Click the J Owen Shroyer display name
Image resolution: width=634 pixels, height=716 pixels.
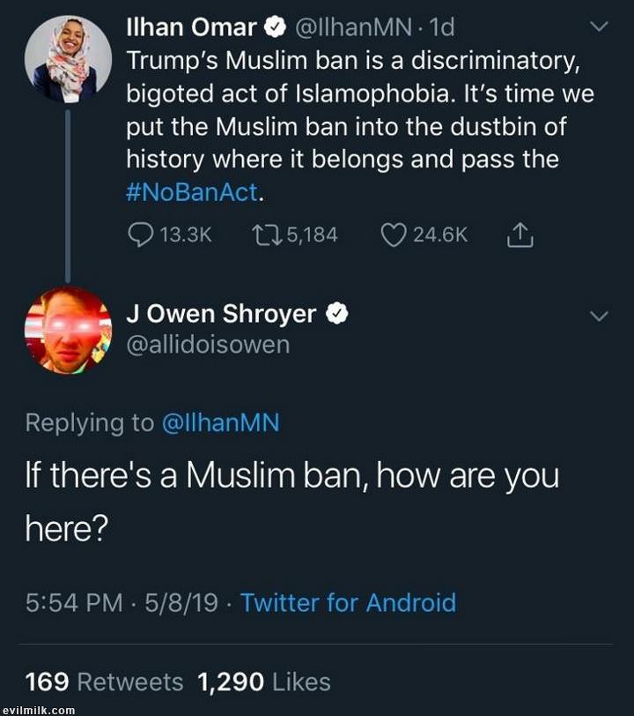(x=221, y=314)
